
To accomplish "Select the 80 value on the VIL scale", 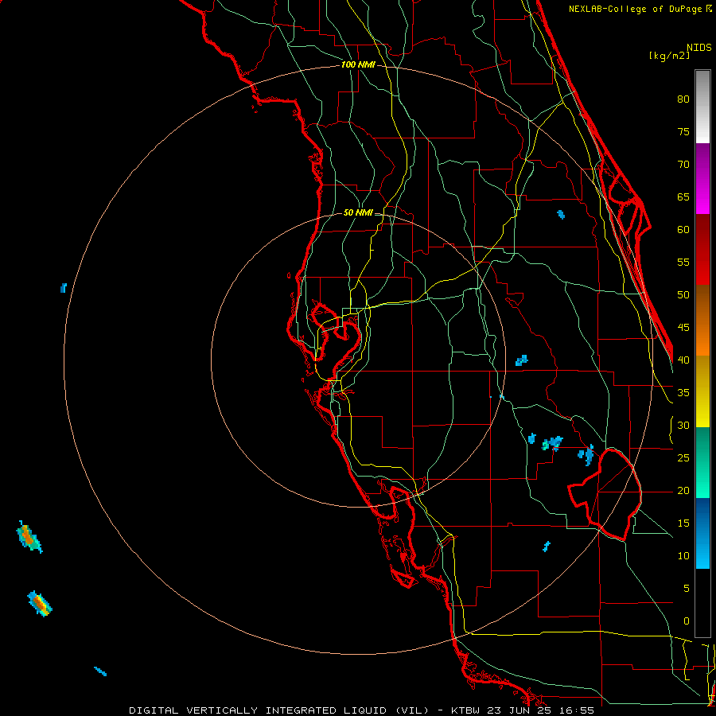I will point(683,99).
